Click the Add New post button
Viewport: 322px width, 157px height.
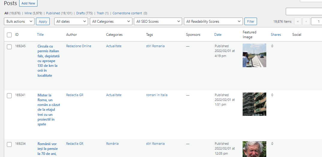[28, 3]
